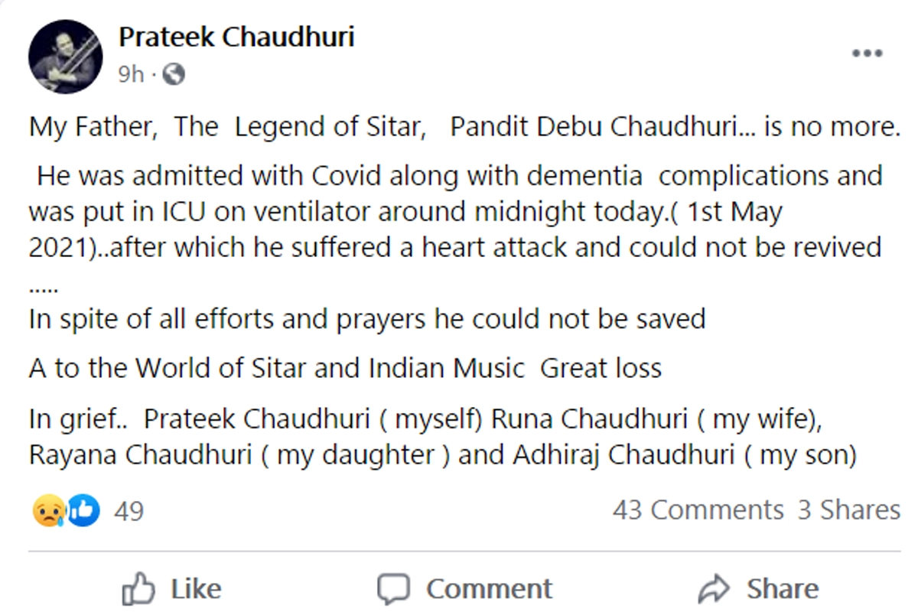Click the "9h" post timestamp
The height and width of the screenshot is (612, 918).
pyautogui.click(x=131, y=74)
